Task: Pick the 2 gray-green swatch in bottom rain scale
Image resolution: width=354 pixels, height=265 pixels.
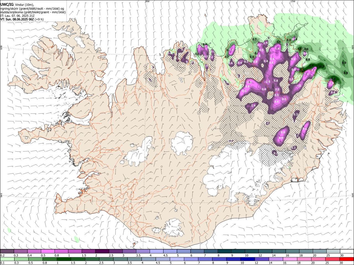Action: pos(92,259)
